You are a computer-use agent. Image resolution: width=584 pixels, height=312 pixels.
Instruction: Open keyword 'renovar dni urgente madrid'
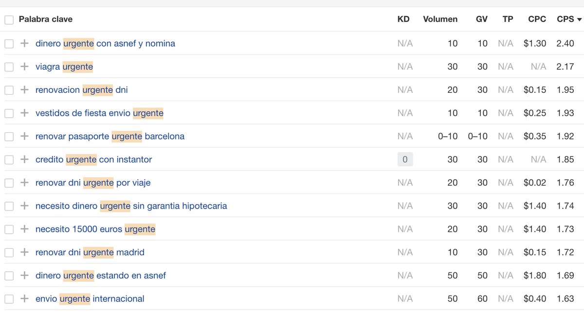(x=90, y=253)
